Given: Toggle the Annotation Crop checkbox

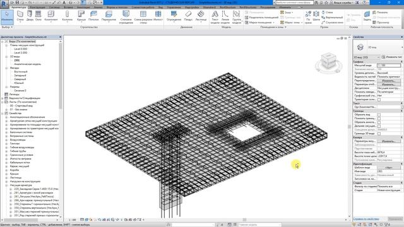Looking at the screenshot, I should point(379,122).
